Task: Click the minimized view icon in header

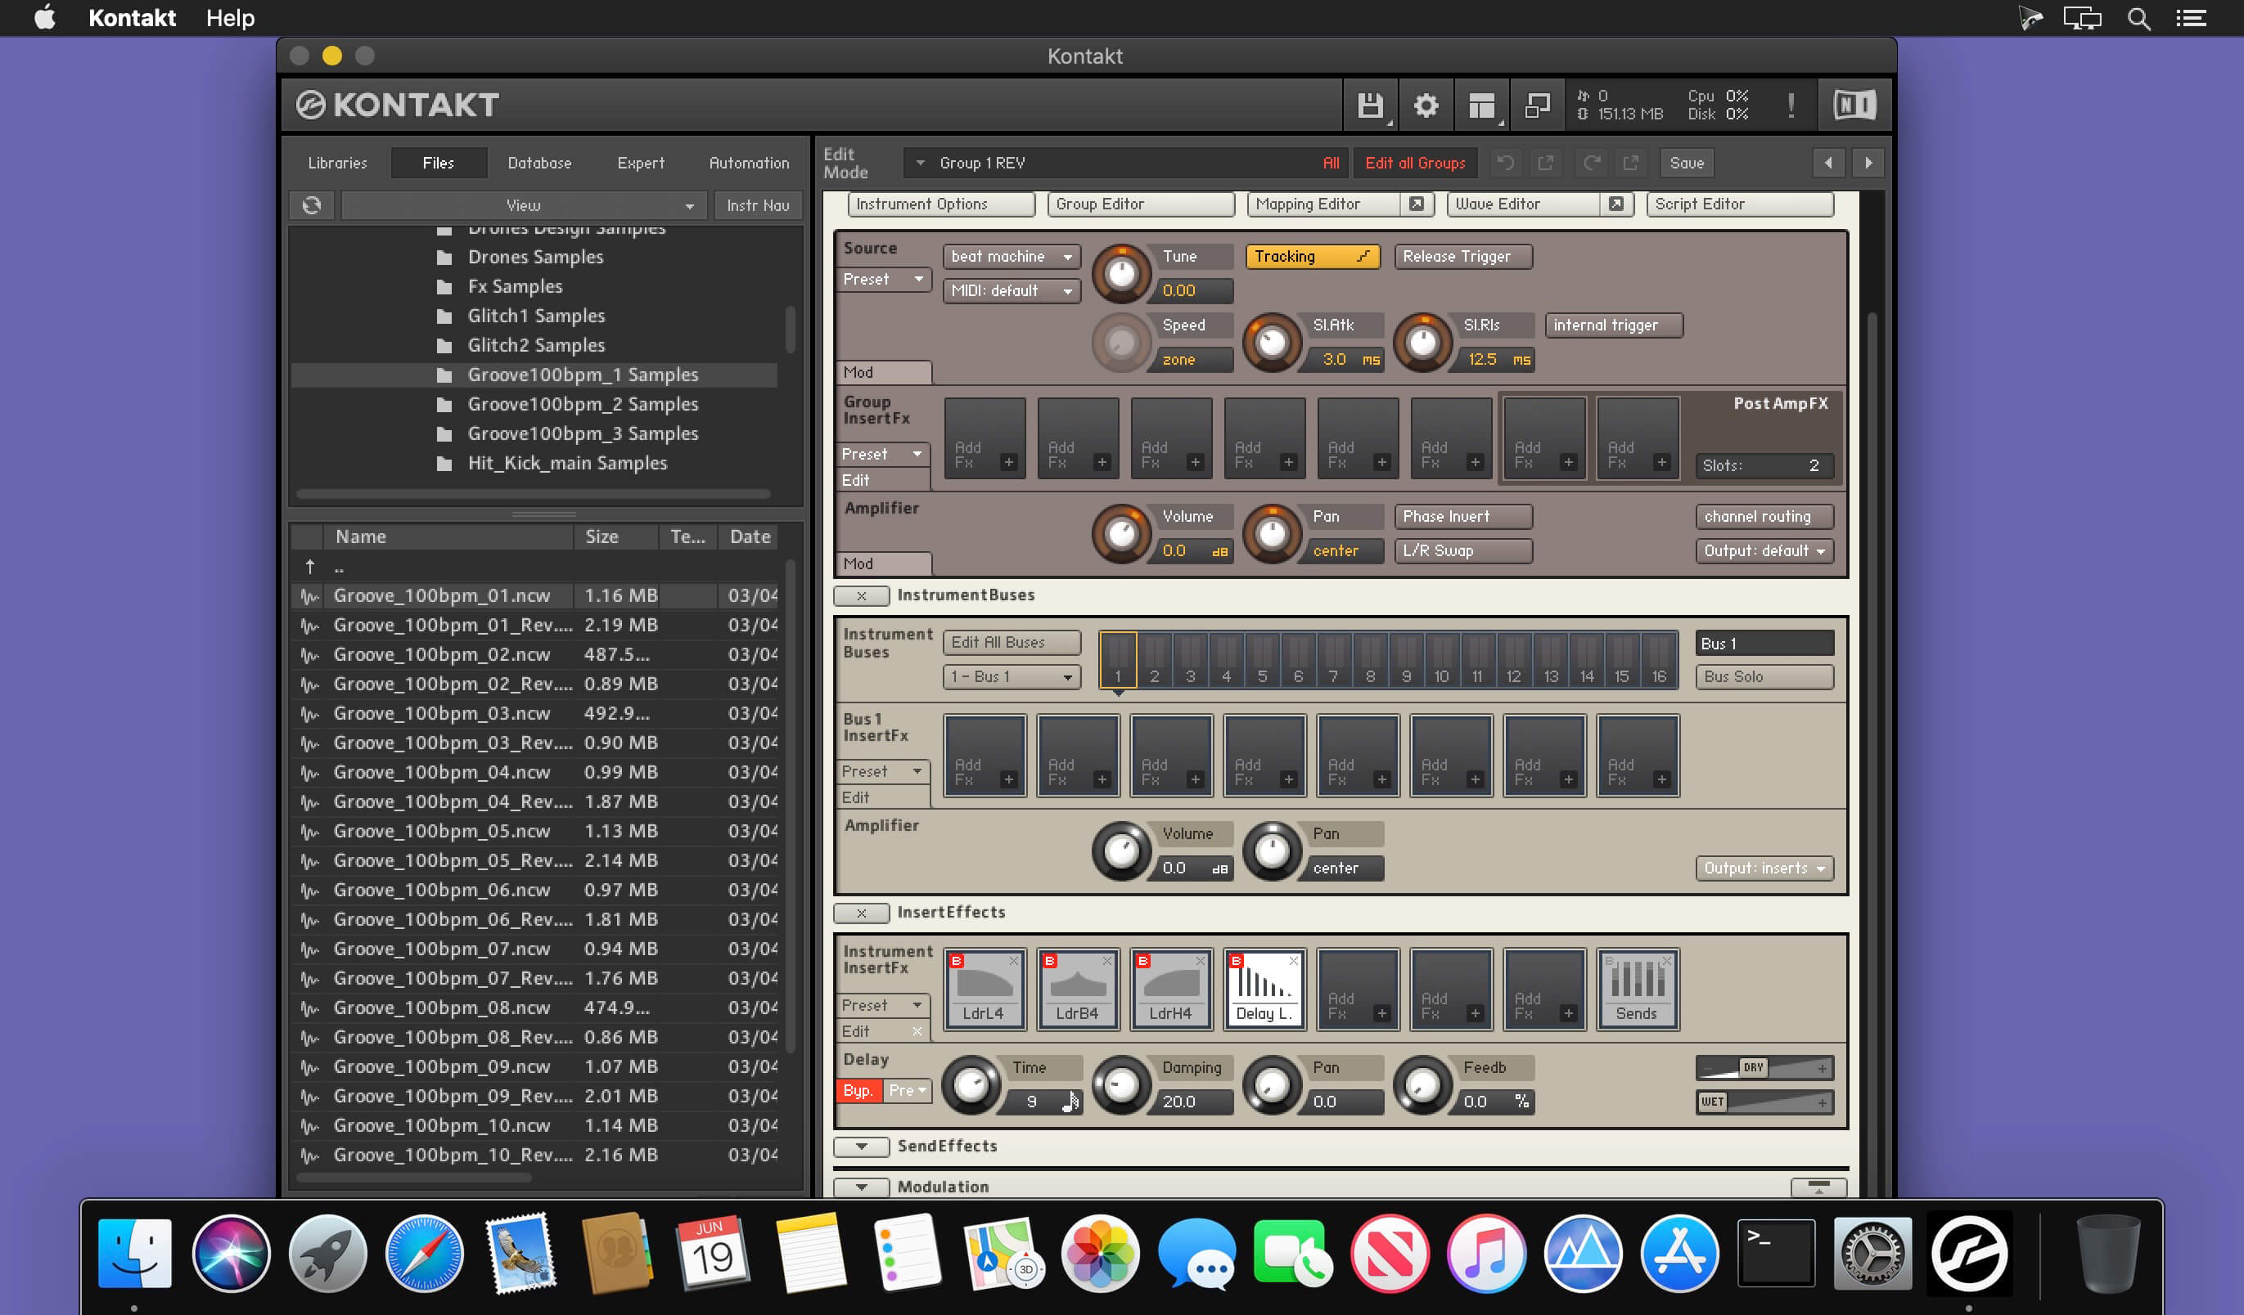Action: click(1538, 105)
